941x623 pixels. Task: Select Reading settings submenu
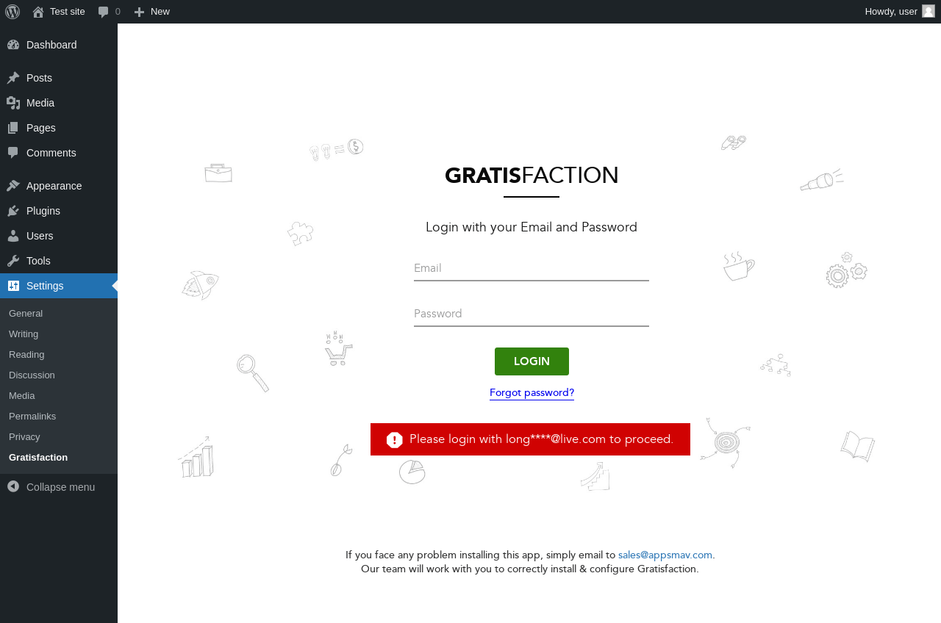(x=59, y=355)
